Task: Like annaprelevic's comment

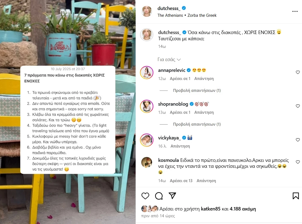Action: tap(298, 72)
